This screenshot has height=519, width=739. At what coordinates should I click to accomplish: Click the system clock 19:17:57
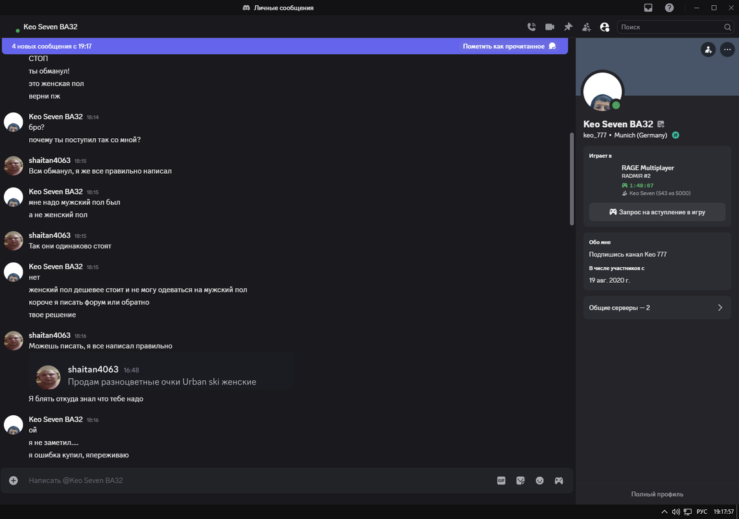[x=723, y=511]
